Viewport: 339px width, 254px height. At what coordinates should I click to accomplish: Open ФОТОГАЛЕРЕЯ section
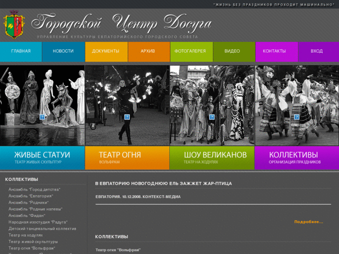[191, 51]
